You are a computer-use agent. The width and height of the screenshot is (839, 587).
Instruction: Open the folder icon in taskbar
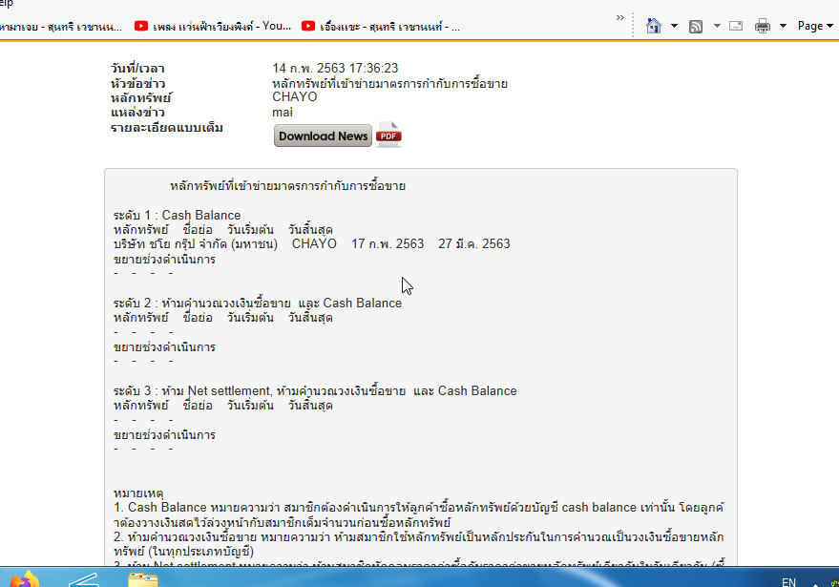click(143, 580)
